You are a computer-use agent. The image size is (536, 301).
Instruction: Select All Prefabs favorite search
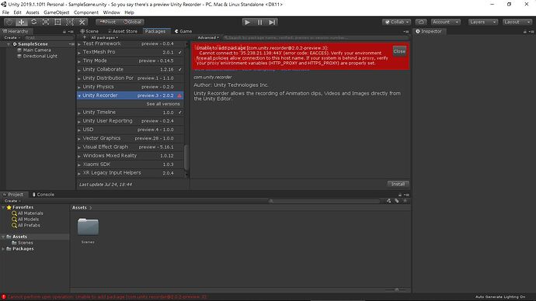point(29,225)
